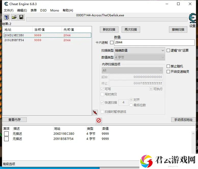Toggle the 可写 checkbox
198x169 pixels.
pos(102,89)
